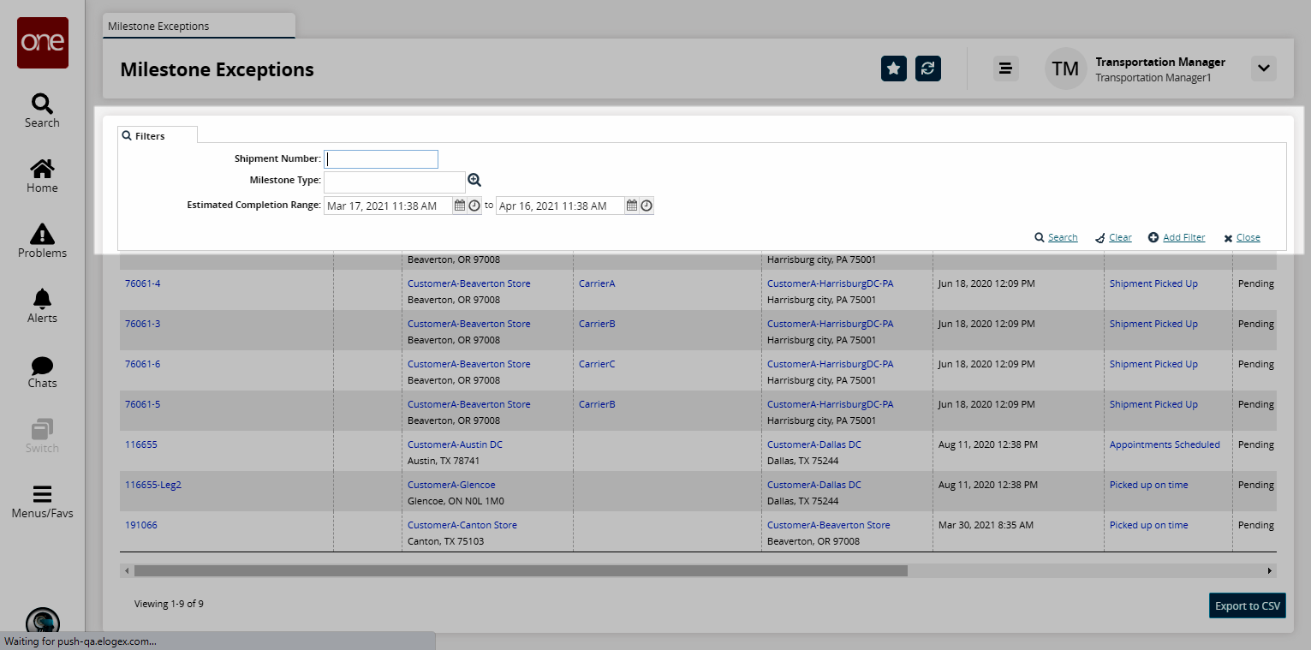The image size is (1311, 650).
Task: Click the Search filter link
Action: [x=1062, y=237]
